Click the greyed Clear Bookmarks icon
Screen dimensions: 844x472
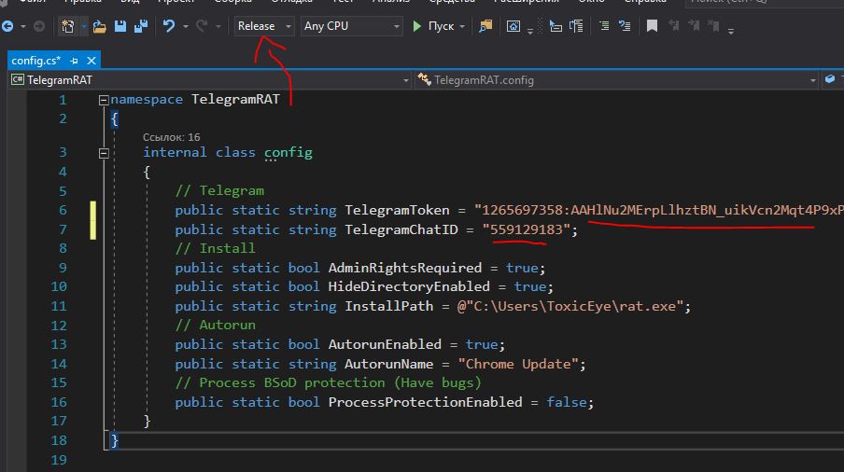click(x=713, y=26)
